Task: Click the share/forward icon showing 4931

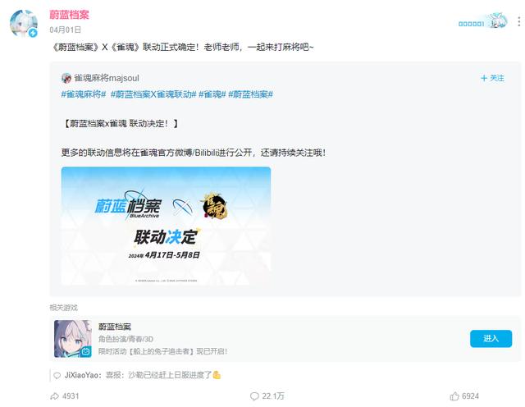Action: point(54,396)
